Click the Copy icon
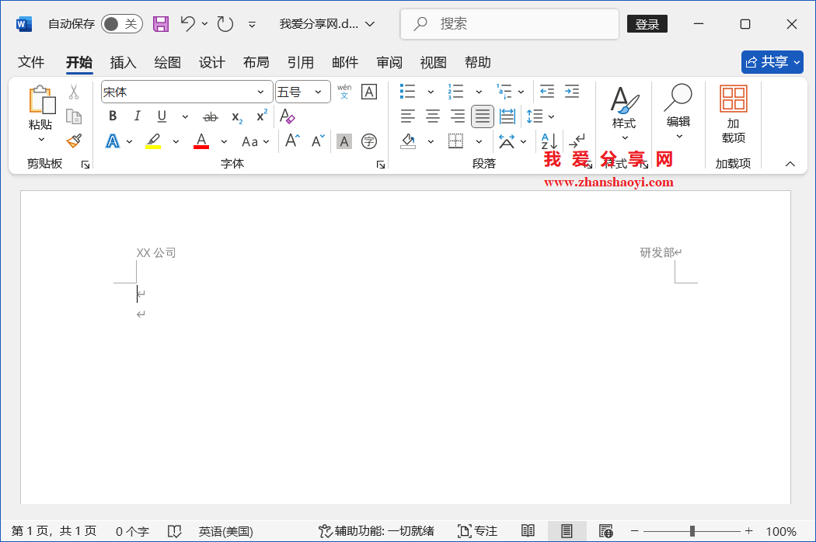This screenshot has width=816, height=542. click(74, 116)
